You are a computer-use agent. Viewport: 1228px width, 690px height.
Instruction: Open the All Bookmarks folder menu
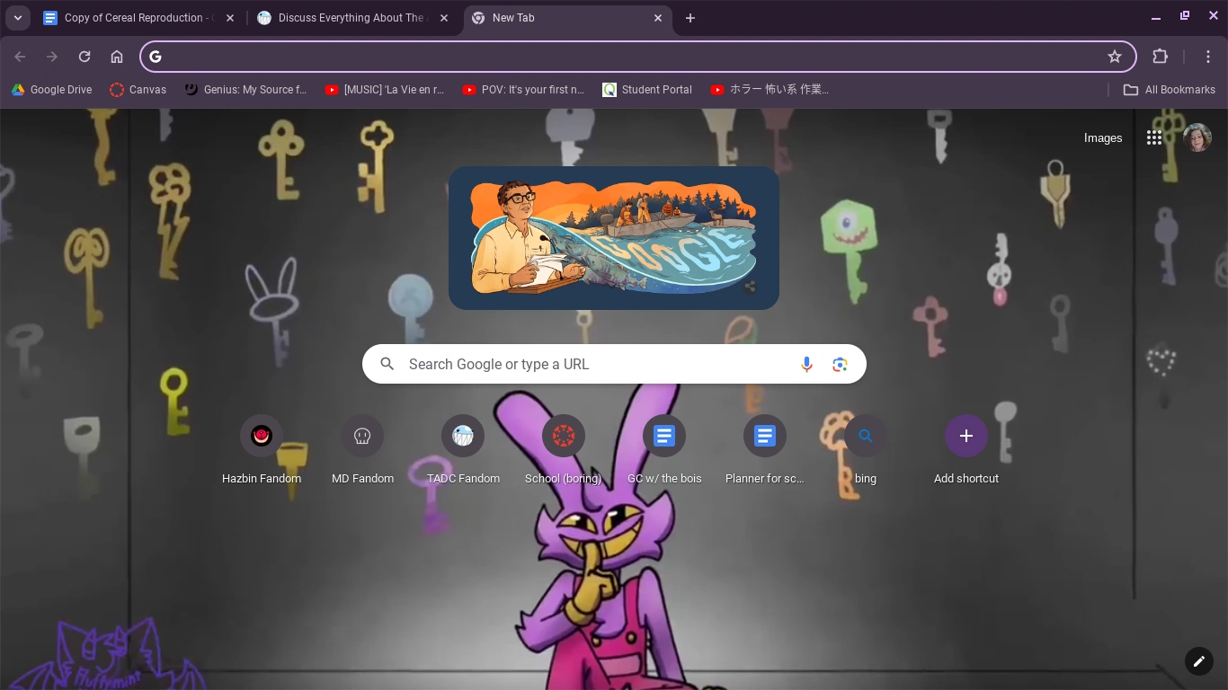pyautogui.click(x=1170, y=89)
